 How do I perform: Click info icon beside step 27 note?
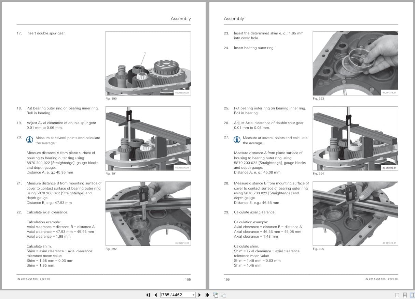[237, 140]
